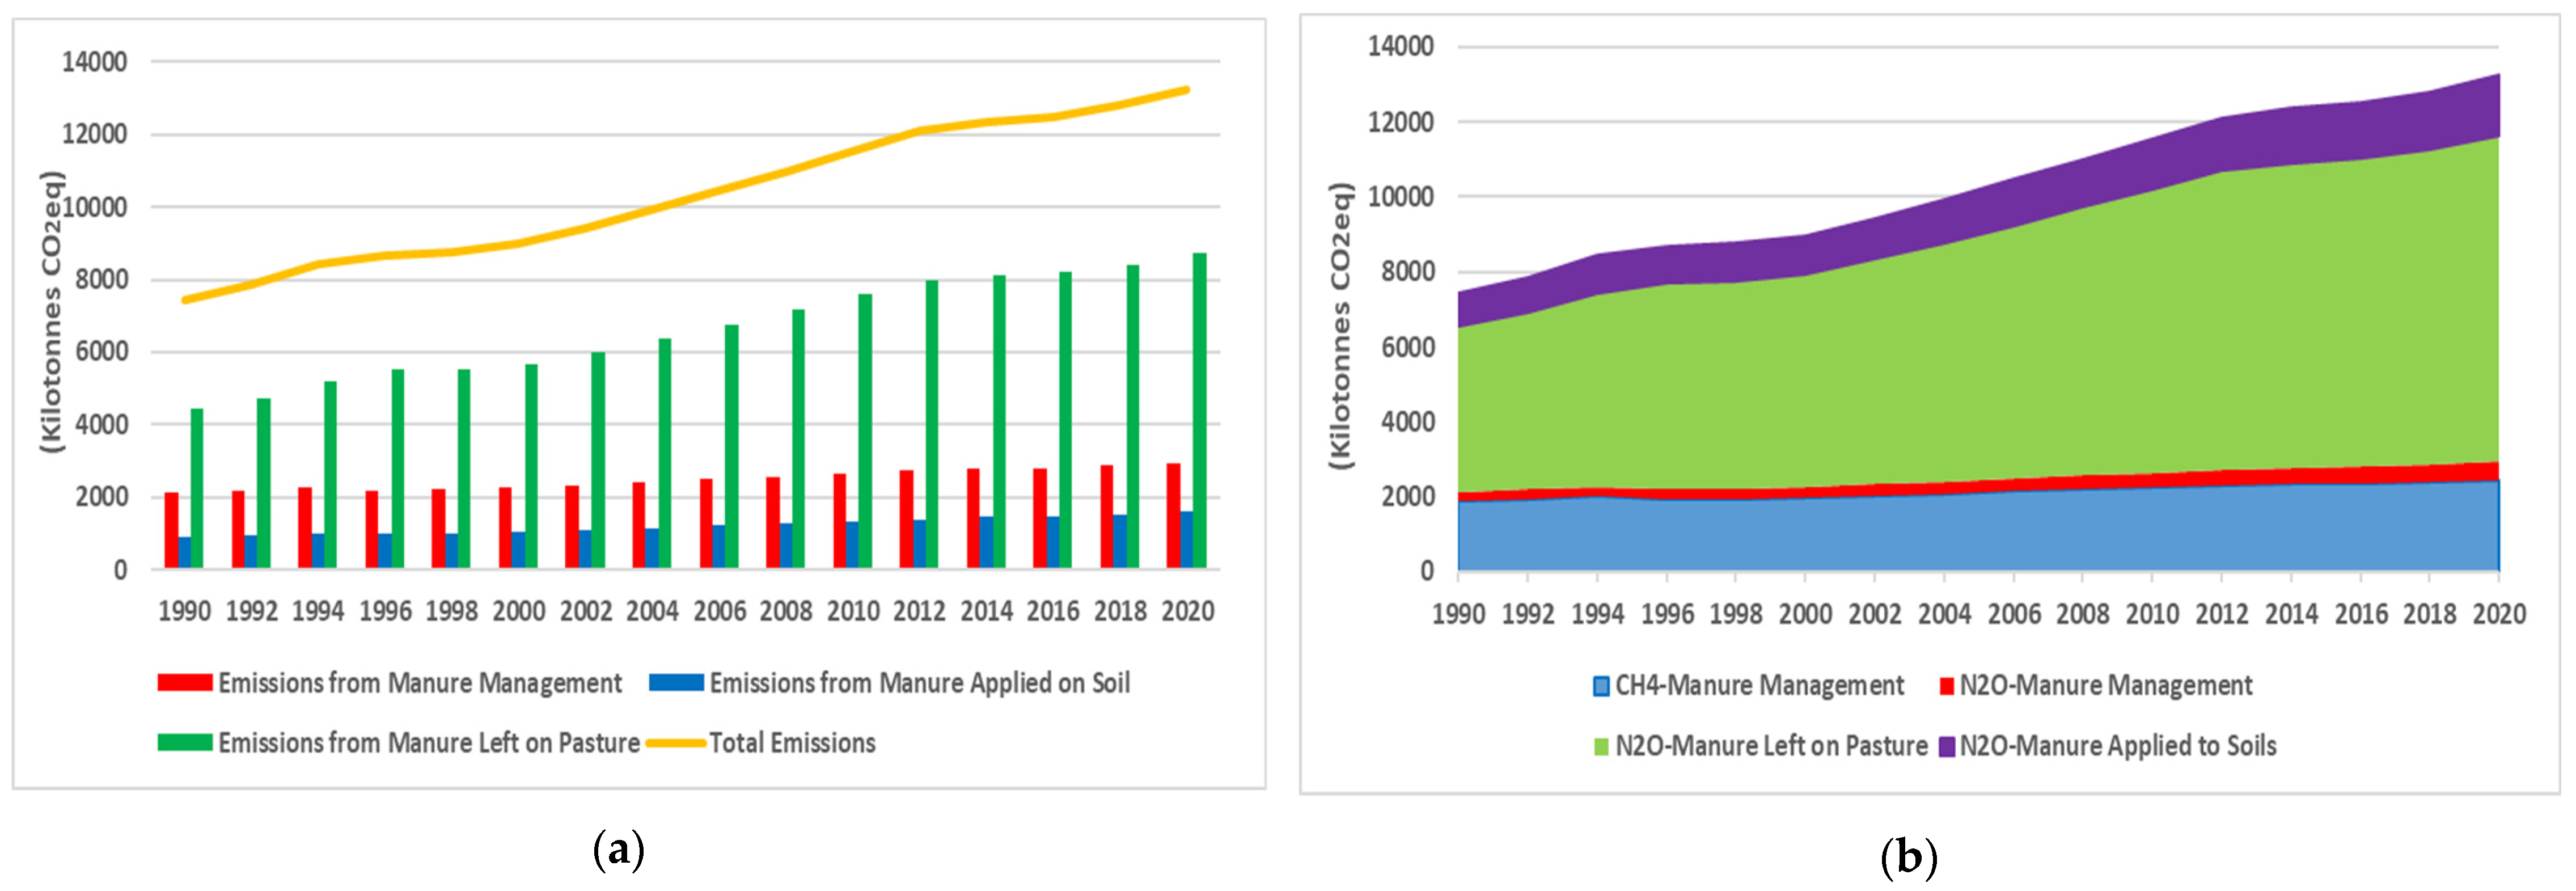The width and height of the screenshot is (2576, 891).
Task: Click the green 1990 bar in chart a
Action: pyautogui.click(x=197, y=488)
